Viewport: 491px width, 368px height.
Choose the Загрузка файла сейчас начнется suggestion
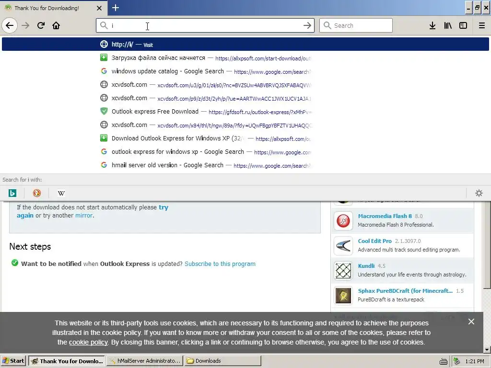point(245,58)
